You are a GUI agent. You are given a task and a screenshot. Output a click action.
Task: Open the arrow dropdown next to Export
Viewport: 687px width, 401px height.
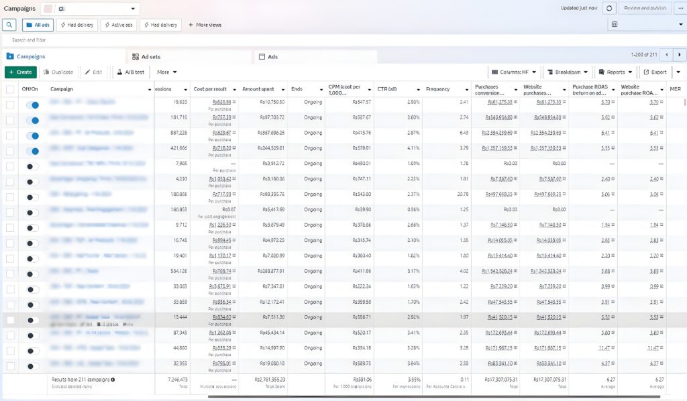(678, 72)
